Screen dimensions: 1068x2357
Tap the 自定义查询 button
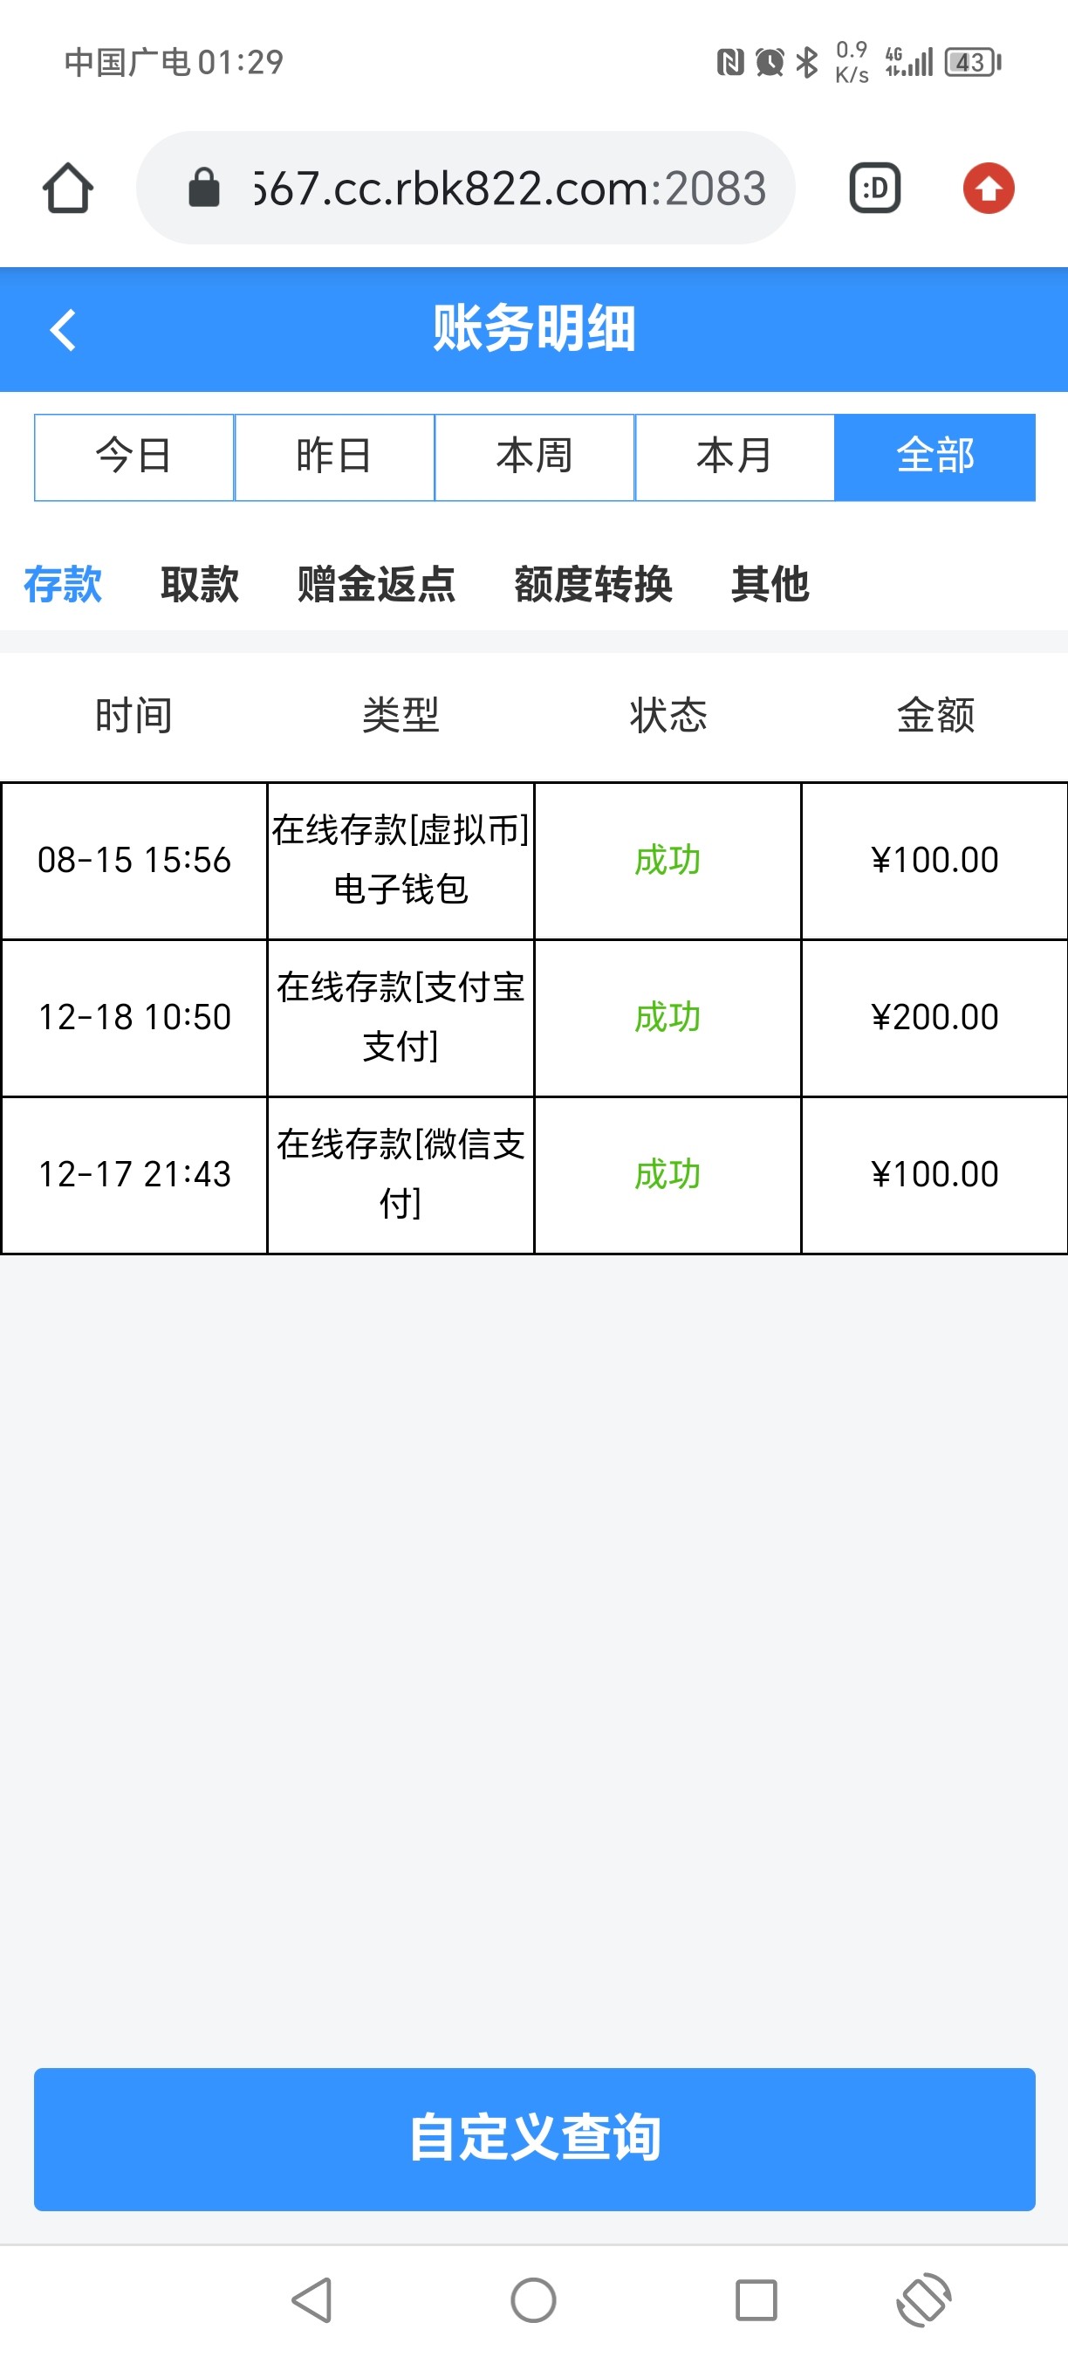534,2138
